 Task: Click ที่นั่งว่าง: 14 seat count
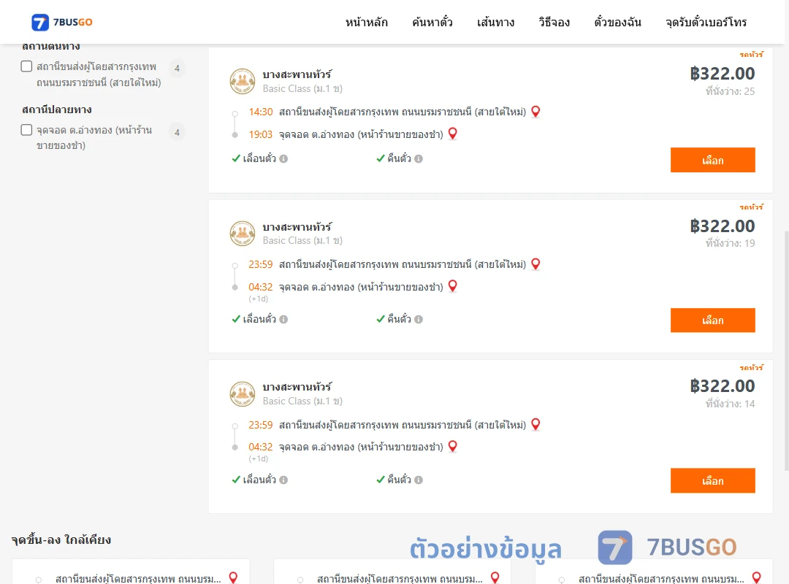coord(730,404)
